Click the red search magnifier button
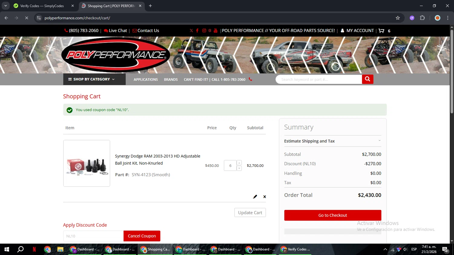This screenshot has width=454, height=255. coord(367,79)
